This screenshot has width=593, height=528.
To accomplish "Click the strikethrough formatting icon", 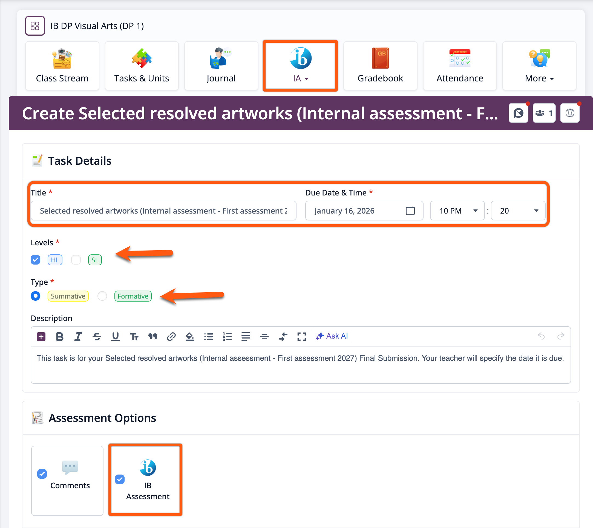I will click(x=97, y=336).
